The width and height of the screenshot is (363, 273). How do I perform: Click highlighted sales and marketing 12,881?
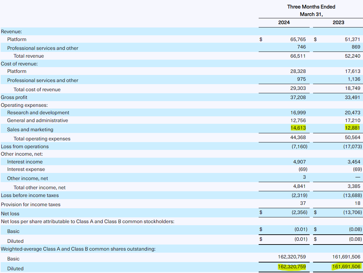(352, 128)
